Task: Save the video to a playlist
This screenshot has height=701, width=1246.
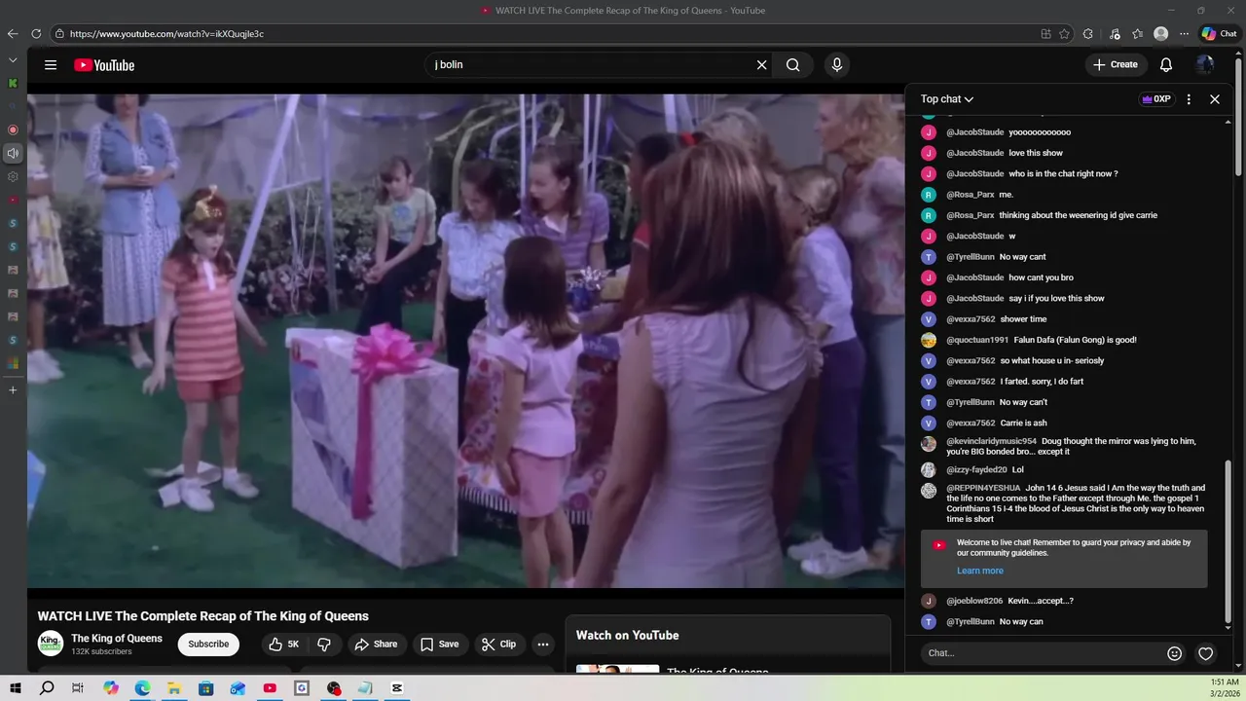Action: click(439, 644)
